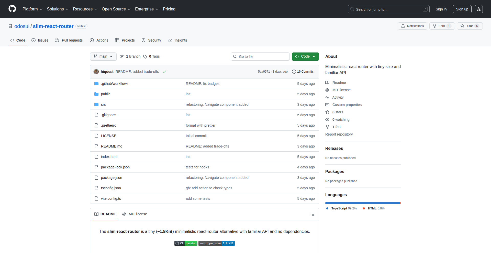The width and height of the screenshot is (491, 253).
Task: Click the GitHub logo in header
Action: coord(12,9)
